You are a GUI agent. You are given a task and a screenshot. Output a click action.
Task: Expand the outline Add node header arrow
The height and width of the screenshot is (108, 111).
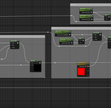pos(110,15)
